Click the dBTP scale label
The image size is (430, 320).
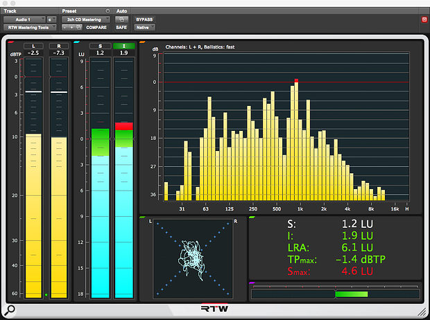click(16, 54)
